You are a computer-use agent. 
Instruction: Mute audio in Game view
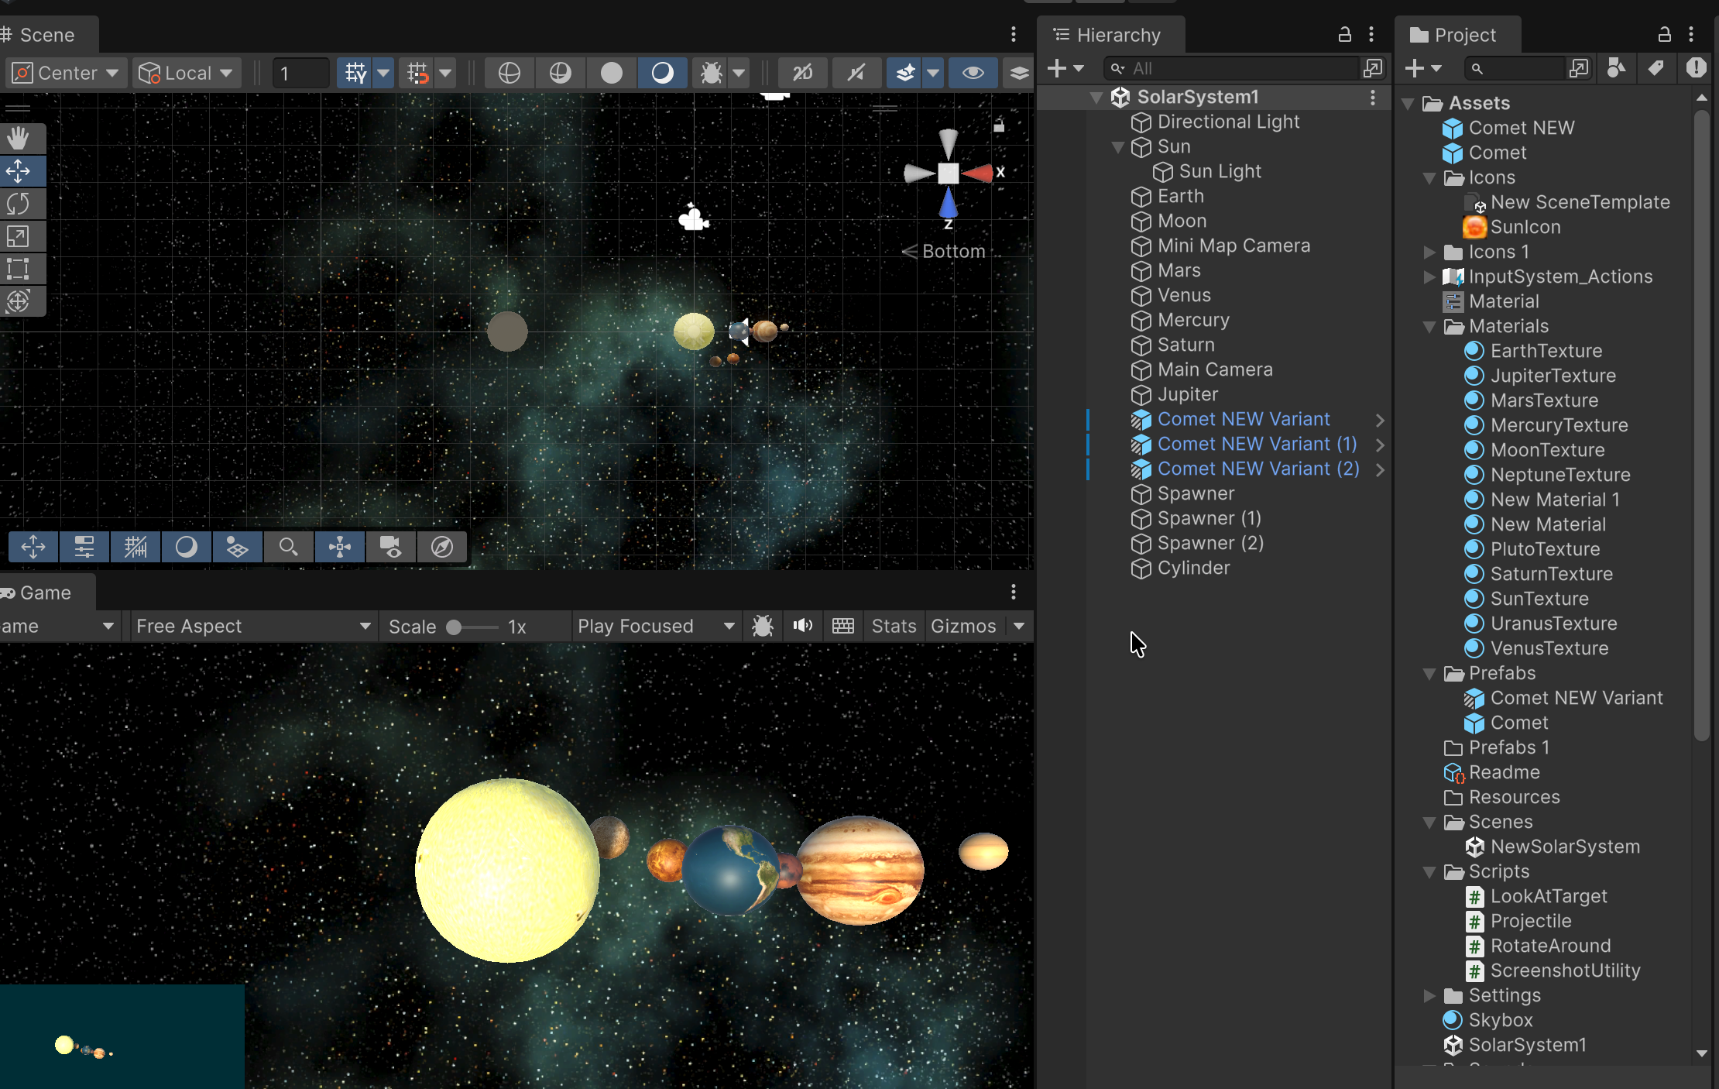pos(802,626)
